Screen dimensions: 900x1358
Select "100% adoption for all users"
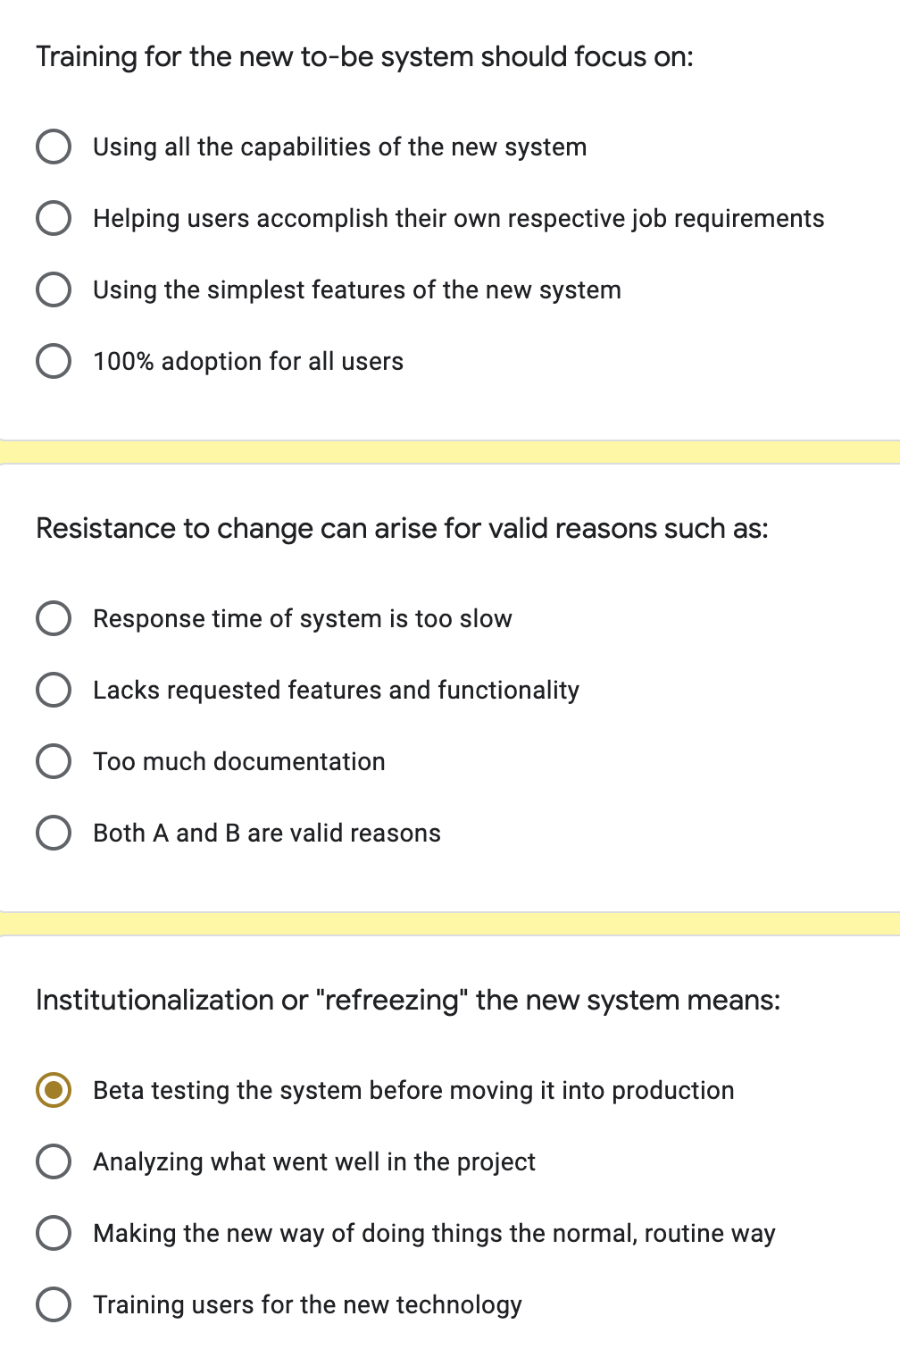point(54,360)
